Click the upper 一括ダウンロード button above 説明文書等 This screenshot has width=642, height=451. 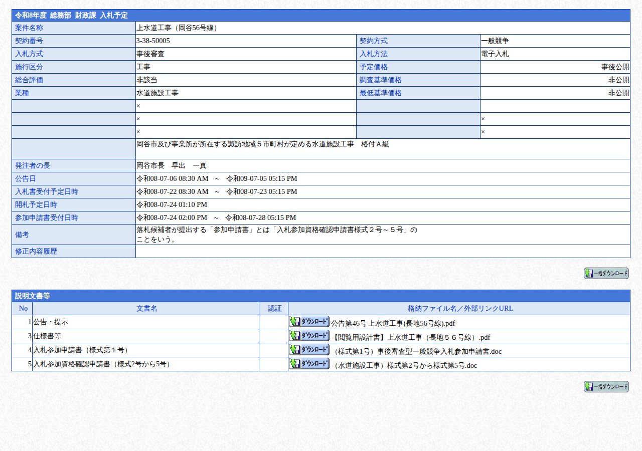(606, 274)
